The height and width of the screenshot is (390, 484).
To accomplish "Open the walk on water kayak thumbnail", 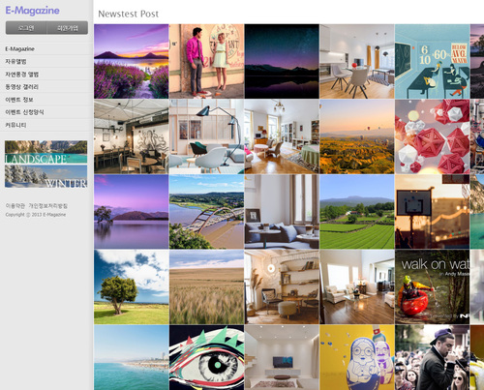I will 432,286.
